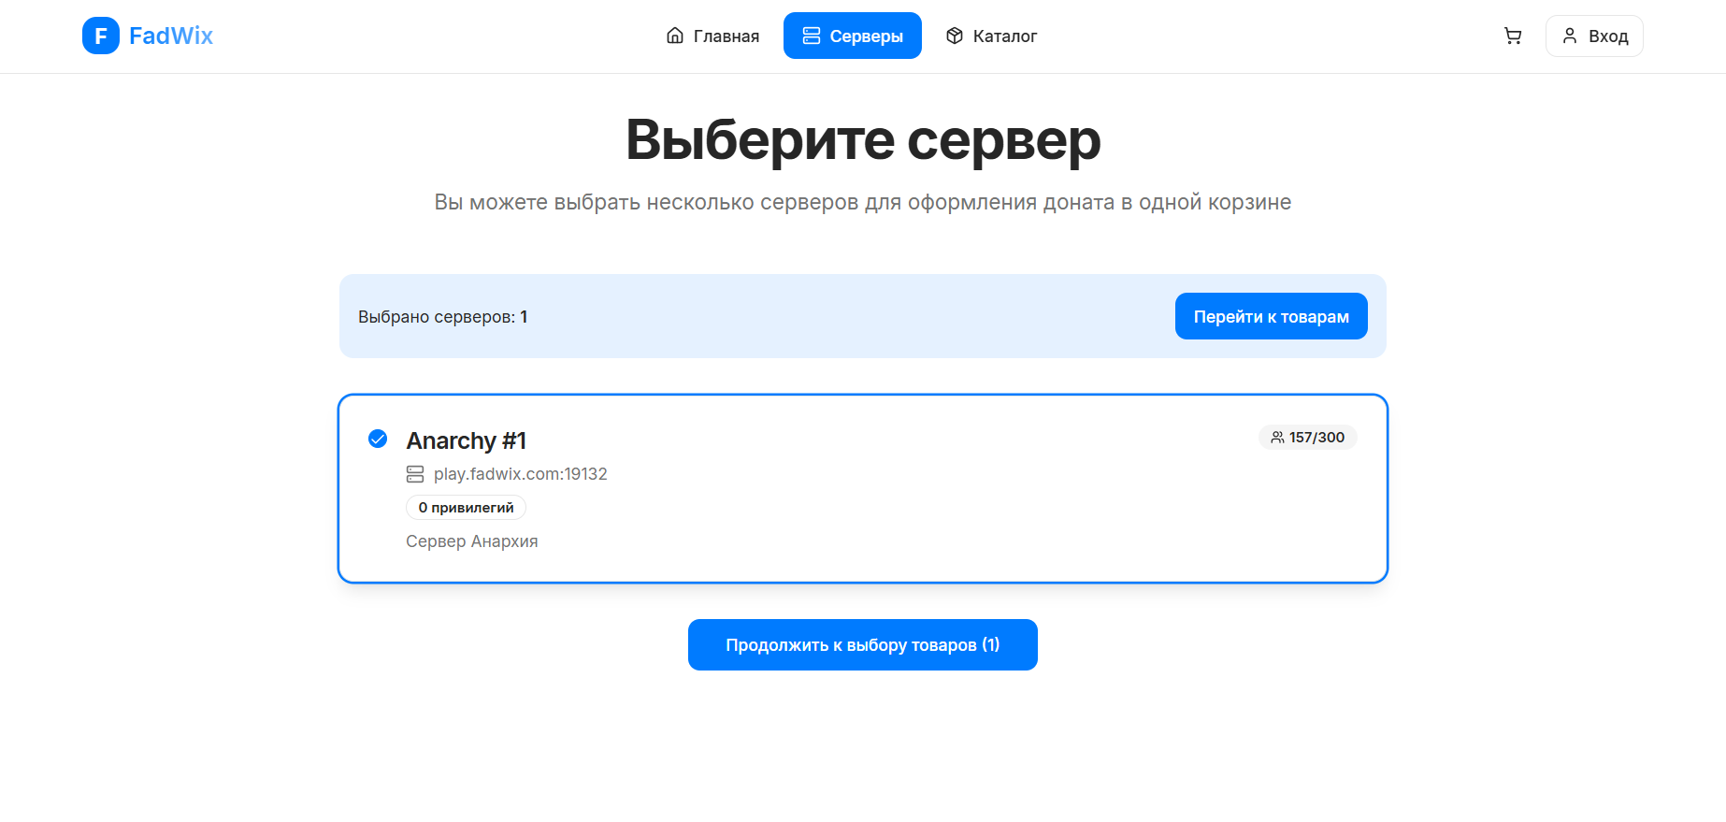Click the Anarchy #1 server title

click(x=466, y=440)
